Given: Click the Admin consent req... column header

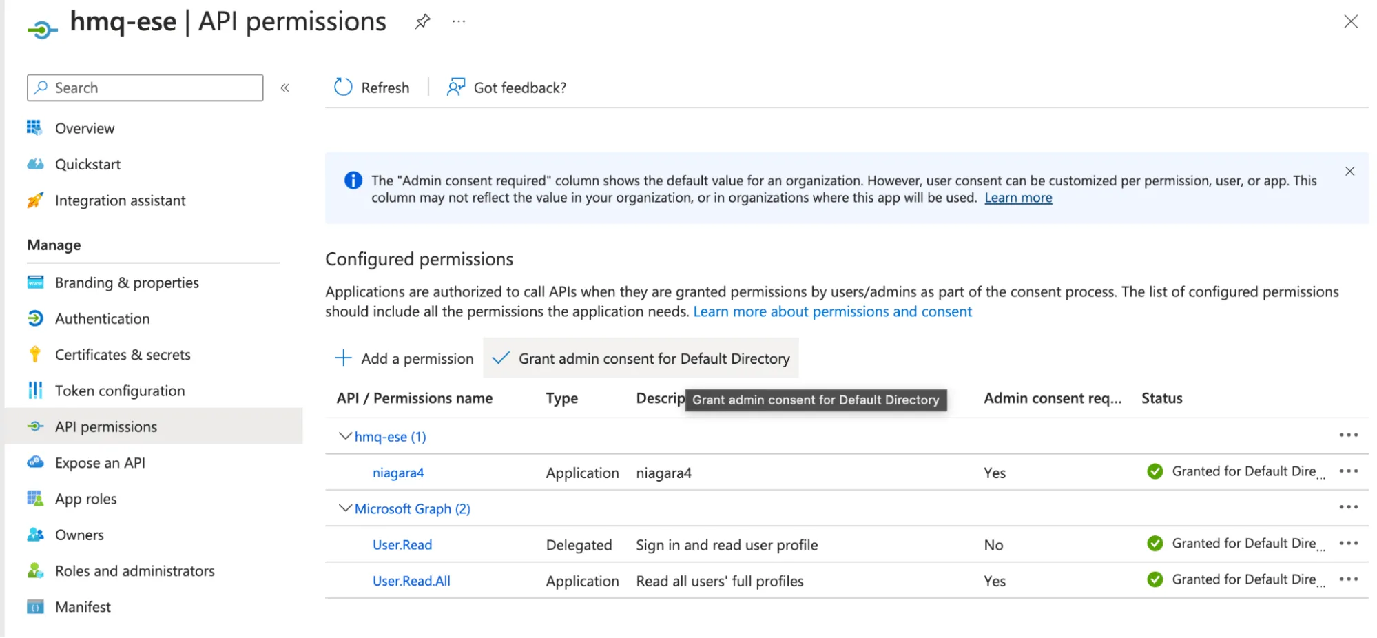Looking at the screenshot, I should point(1053,398).
